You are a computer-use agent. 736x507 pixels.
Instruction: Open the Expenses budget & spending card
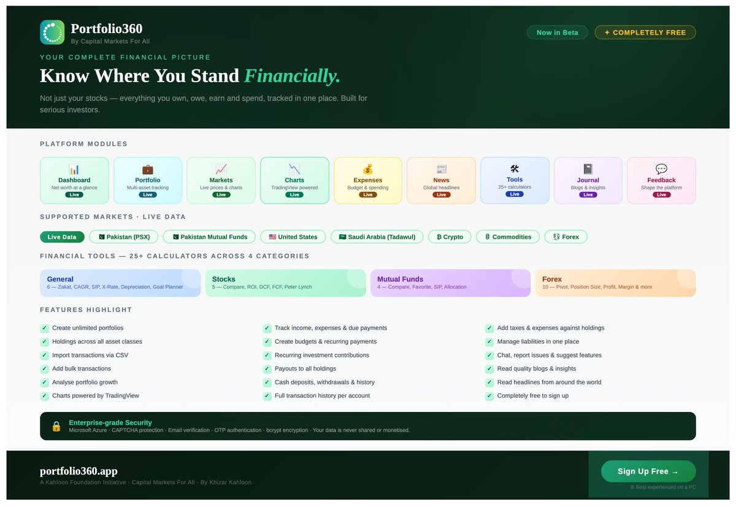pyautogui.click(x=368, y=180)
